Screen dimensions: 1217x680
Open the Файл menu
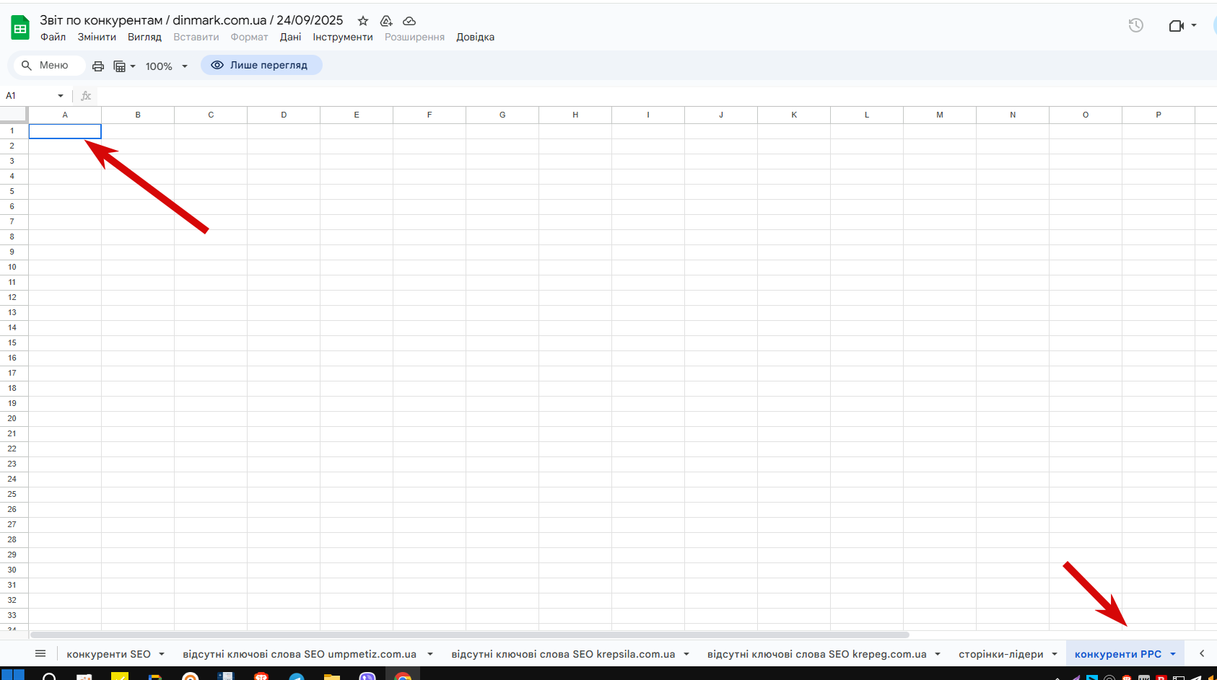[x=53, y=37]
